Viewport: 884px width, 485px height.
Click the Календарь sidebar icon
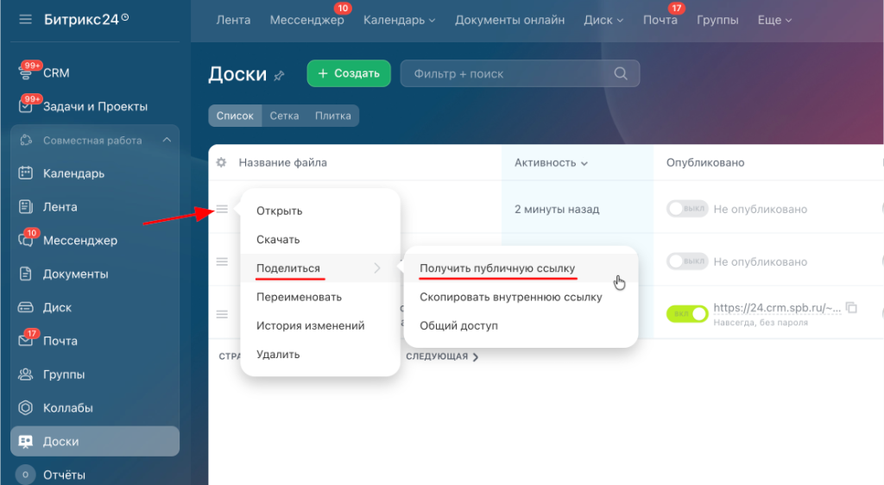point(26,173)
